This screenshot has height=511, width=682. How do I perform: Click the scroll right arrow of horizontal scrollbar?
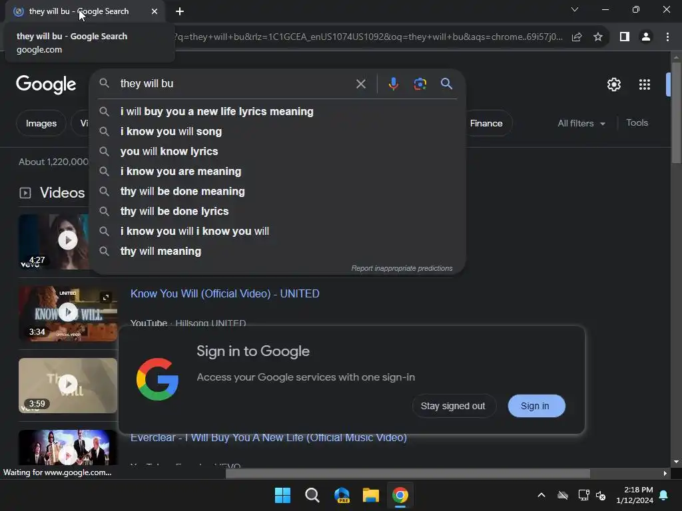[665, 473]
